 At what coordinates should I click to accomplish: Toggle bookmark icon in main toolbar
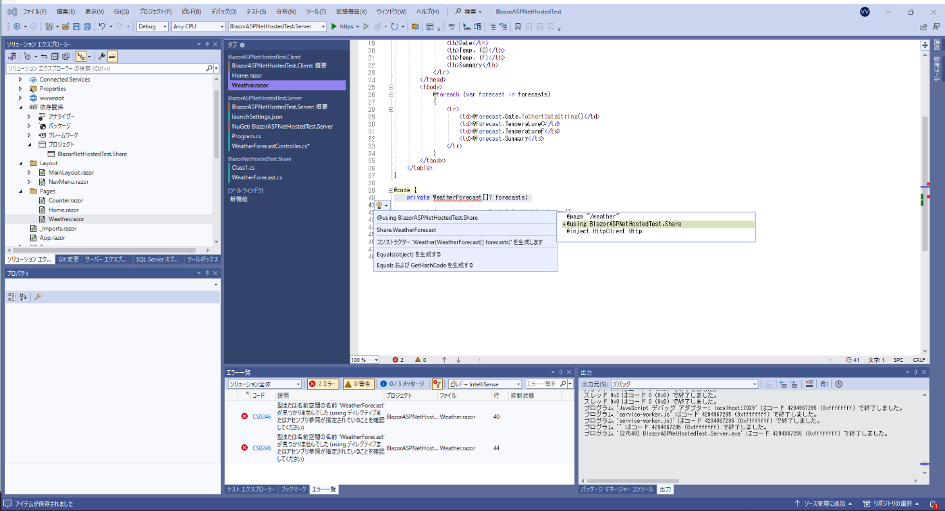tap(517, 26)
